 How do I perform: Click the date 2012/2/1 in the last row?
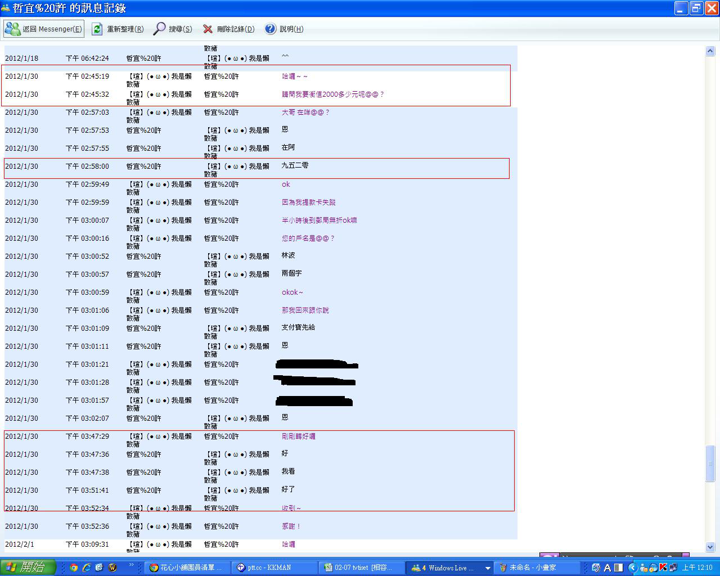20,544
